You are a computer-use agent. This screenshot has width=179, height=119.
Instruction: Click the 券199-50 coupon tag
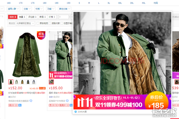(x=53, y=105)
